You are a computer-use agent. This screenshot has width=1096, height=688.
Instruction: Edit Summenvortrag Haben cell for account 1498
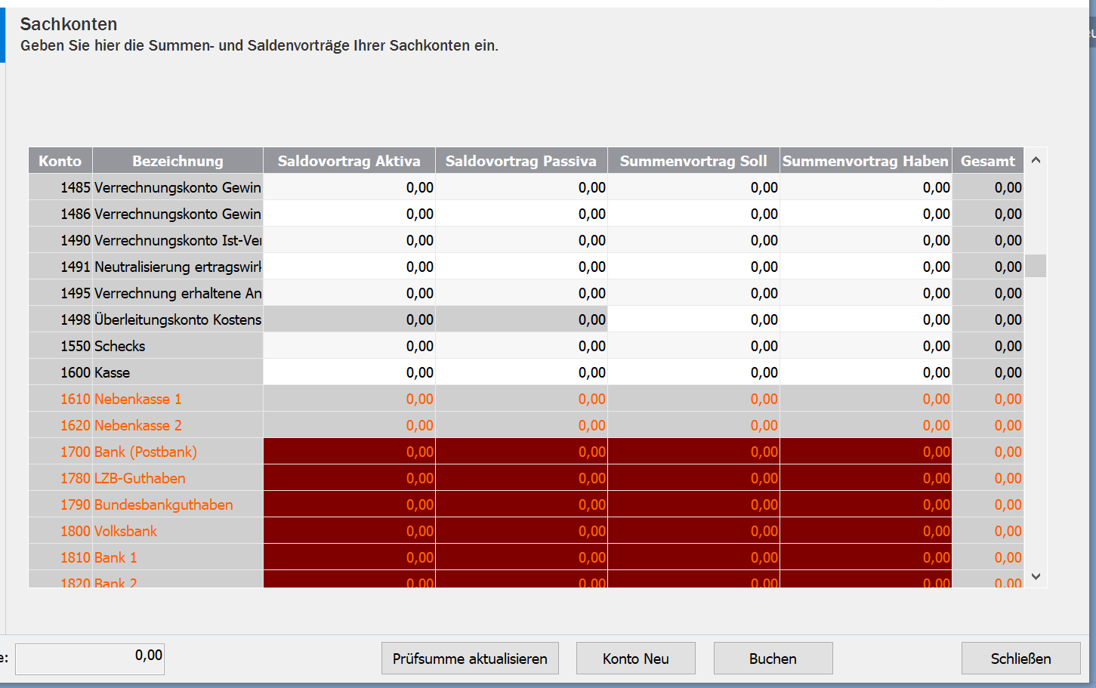pos(866,319)
